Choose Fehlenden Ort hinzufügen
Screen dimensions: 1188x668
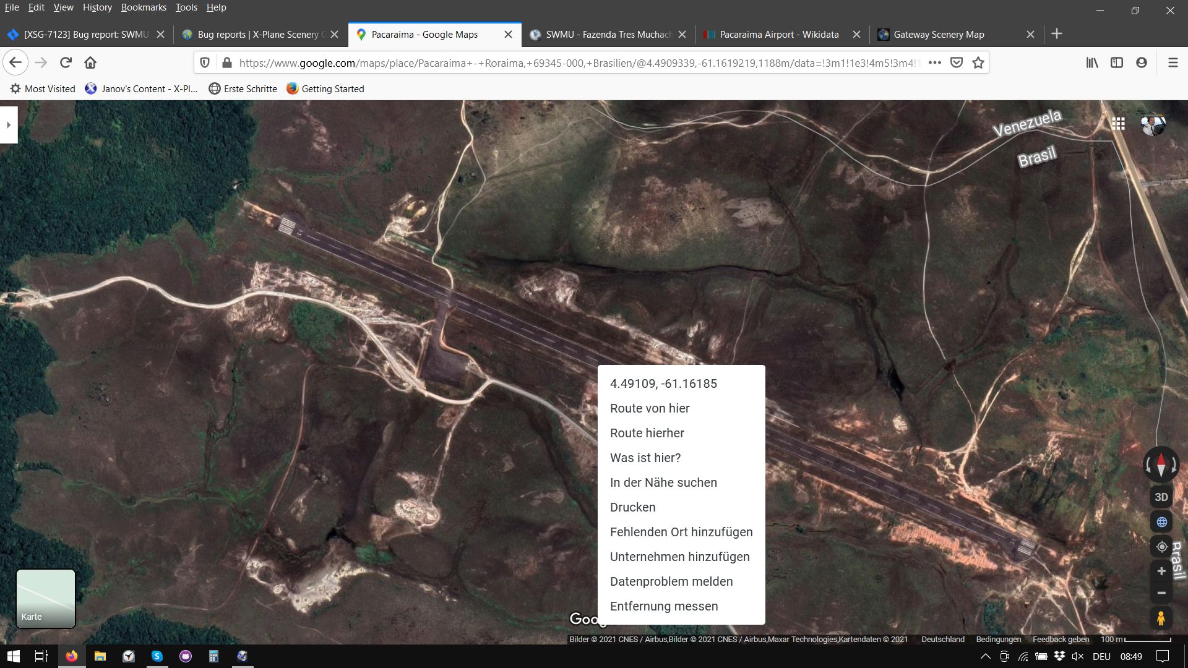pyautogui.click(x=681, y=532)
